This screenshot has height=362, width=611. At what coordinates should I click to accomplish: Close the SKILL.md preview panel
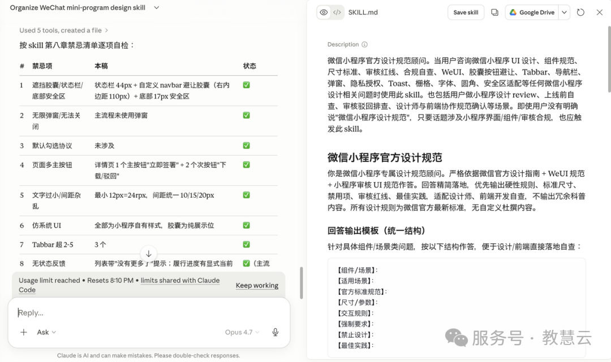pos(599,12)
